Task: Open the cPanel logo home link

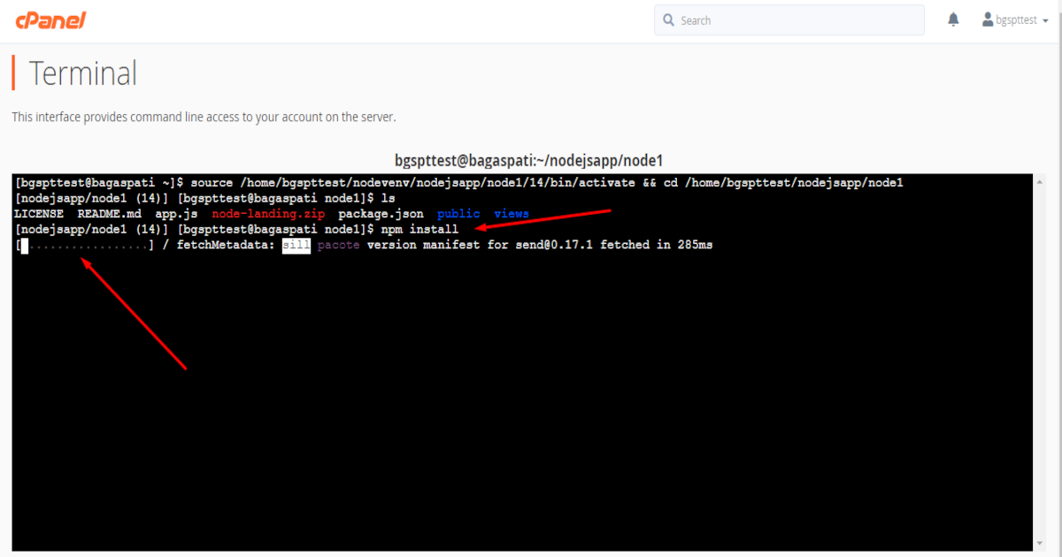Action: click(50, 20)
